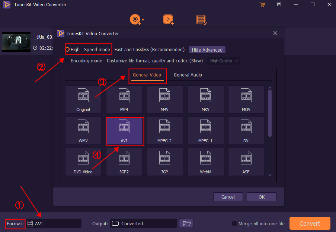Switch to the General Video tab

(x=147, y=75)
